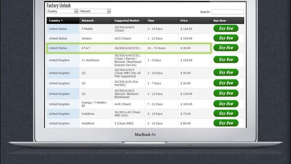Click the $ 89.99 price cell

click(195, 123)
